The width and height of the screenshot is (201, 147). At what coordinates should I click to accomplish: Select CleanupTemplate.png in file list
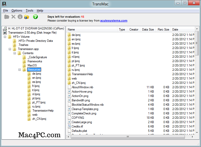click(85, 109)
